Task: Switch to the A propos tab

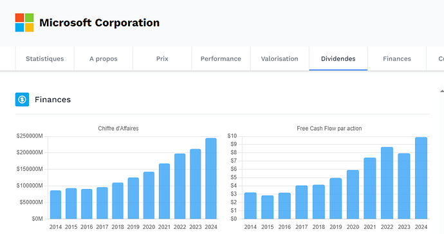Action: pos(104,59)
